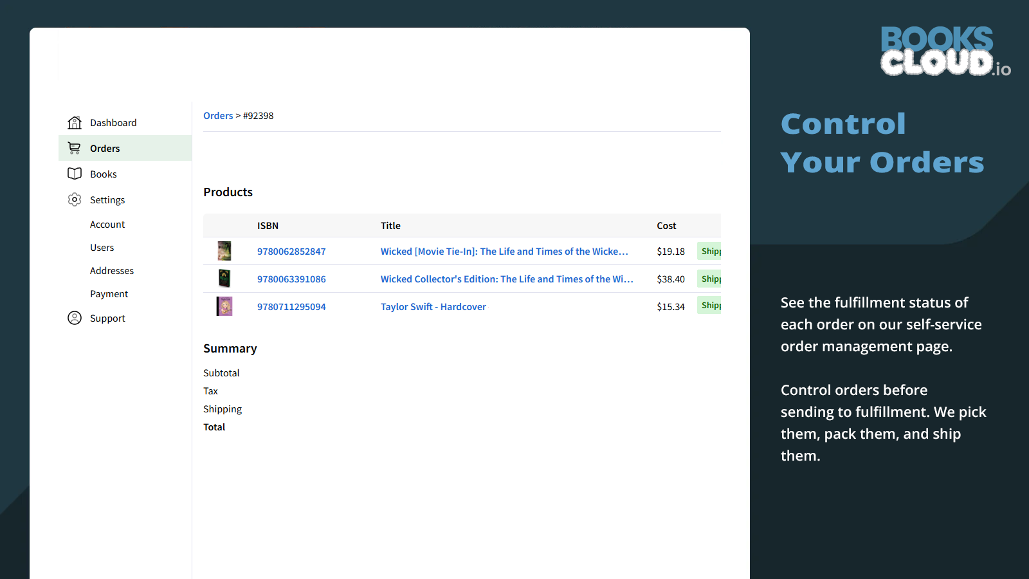Open ISBN 9780063391086 link
Image resolution: width=1029 pixels, height=579 pixels.
coord(291,279)
